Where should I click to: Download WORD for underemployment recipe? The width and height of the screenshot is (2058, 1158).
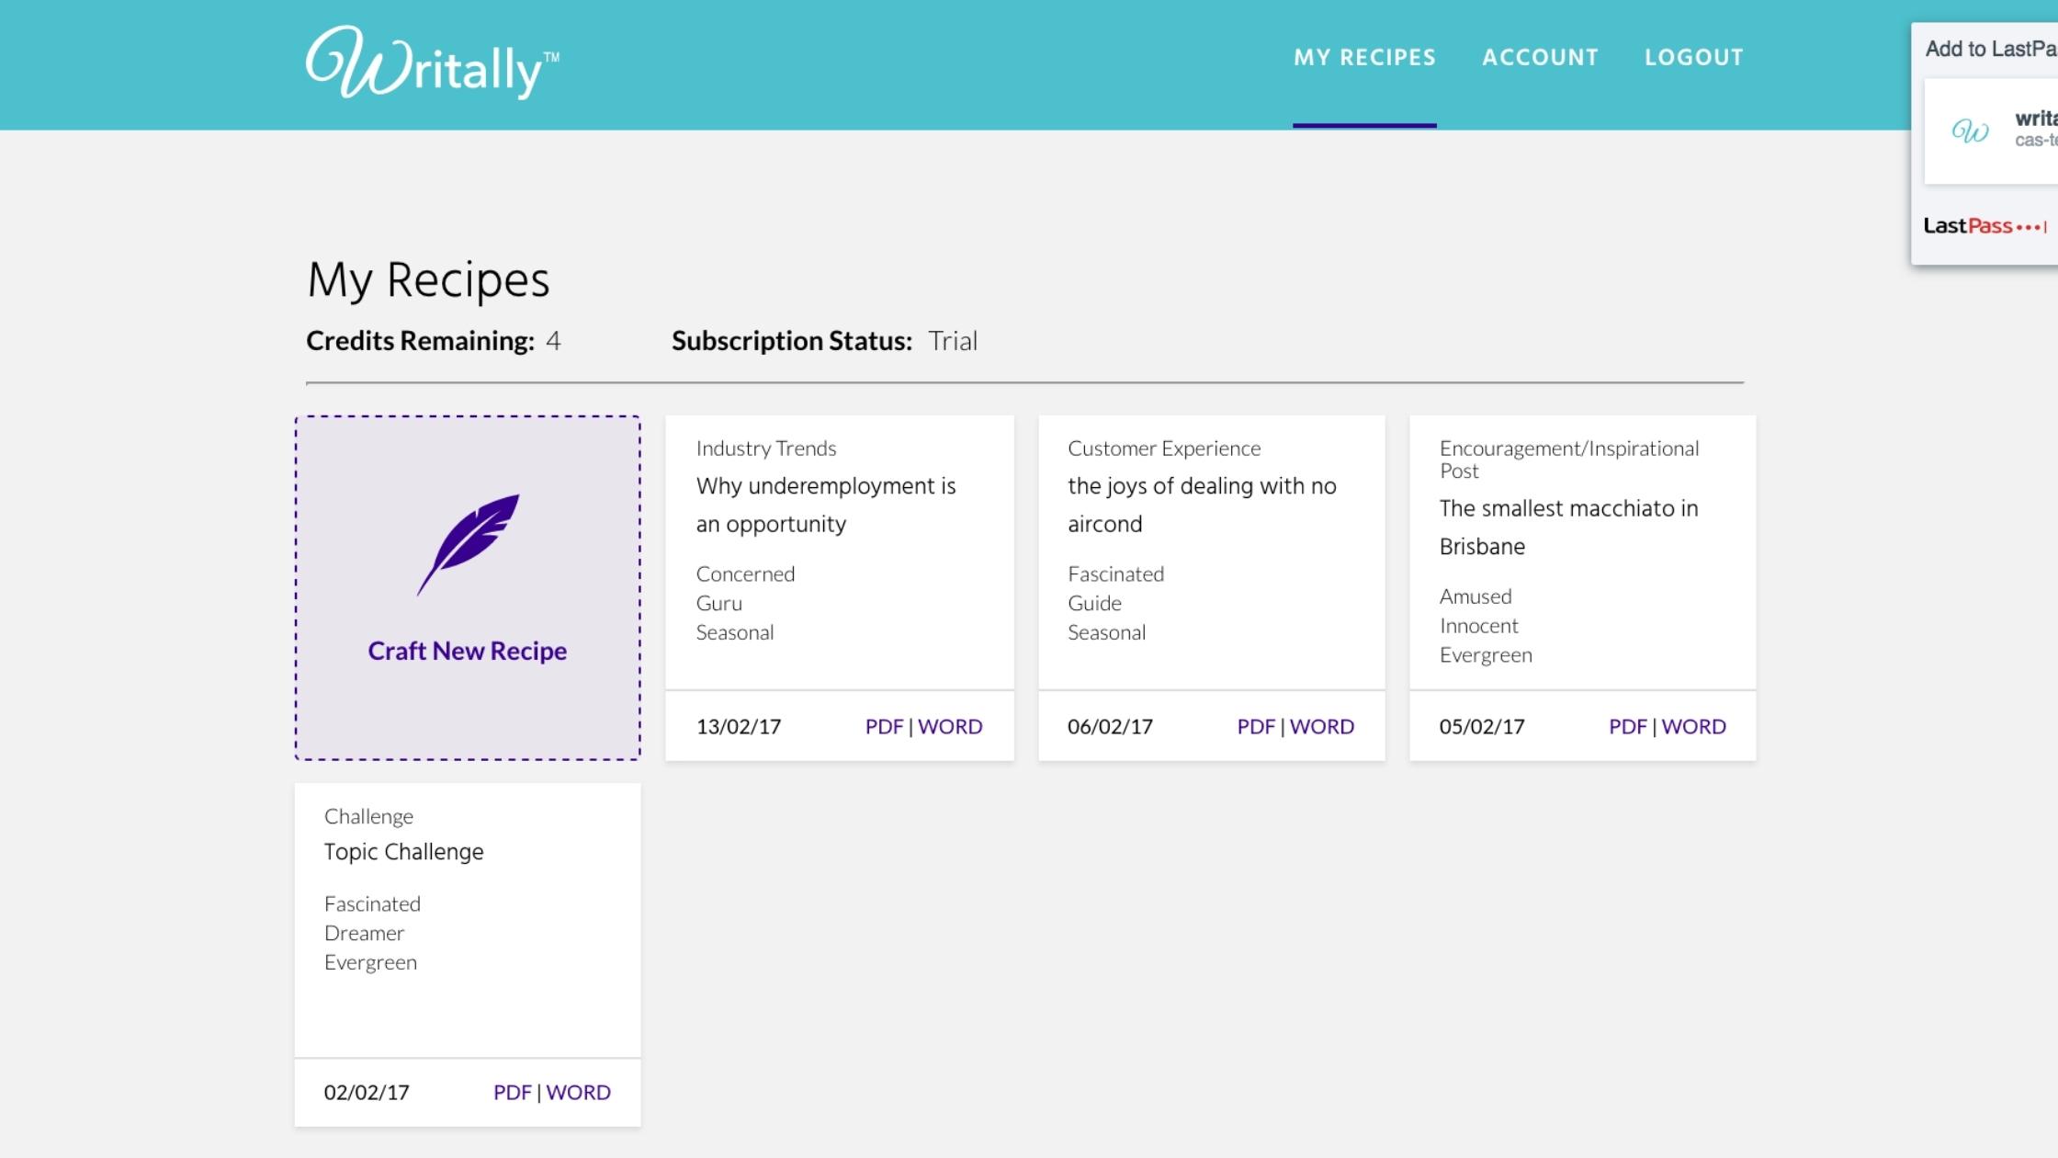click(x=950, y=726)
